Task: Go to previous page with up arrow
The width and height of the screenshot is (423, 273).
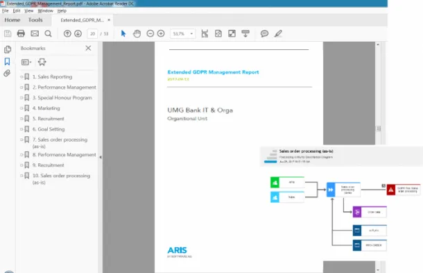Action: pos(67,33)
